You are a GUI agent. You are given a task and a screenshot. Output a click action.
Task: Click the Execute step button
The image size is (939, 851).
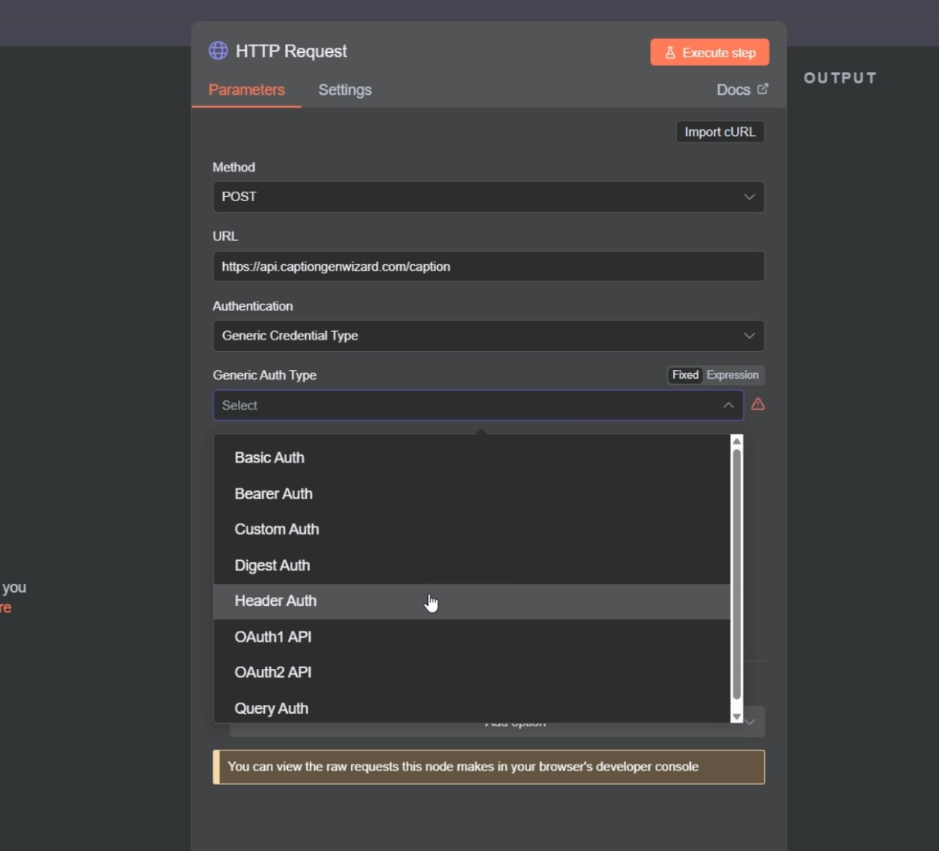(x=708, y=52)
